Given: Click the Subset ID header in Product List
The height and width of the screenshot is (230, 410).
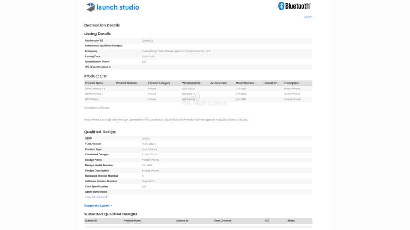Looking at the screenshot, I should point(271,83).
